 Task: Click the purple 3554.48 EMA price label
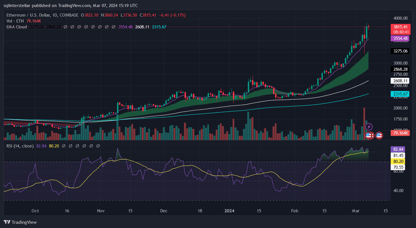tap(400, 38)
